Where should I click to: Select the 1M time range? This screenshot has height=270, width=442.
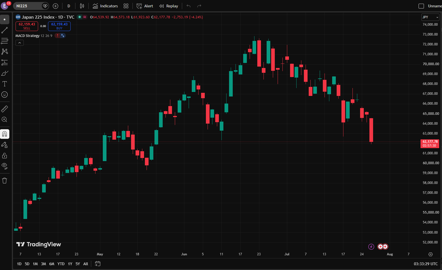click(35, 264)
